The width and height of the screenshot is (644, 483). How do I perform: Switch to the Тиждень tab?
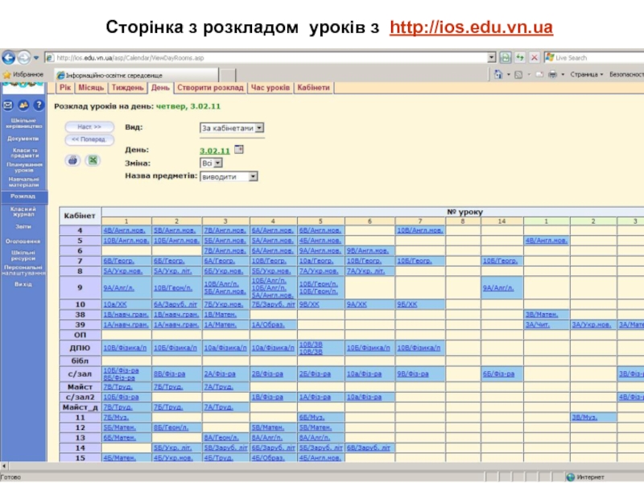(x=127, y=88)
